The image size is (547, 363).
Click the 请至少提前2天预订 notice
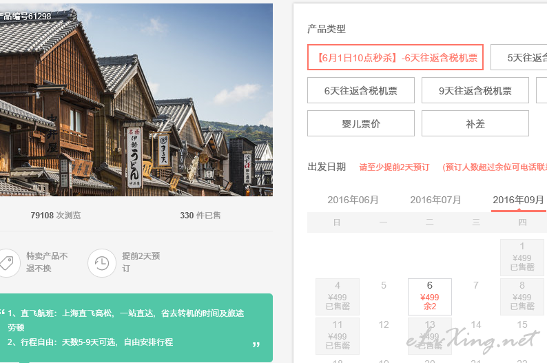tap(395, 167)
